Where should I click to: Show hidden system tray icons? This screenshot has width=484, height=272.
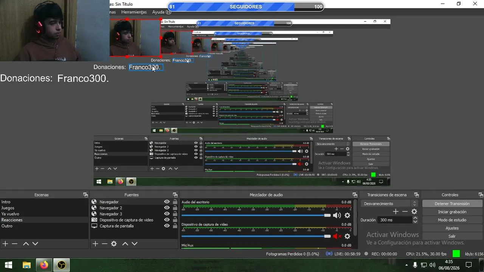407,265
